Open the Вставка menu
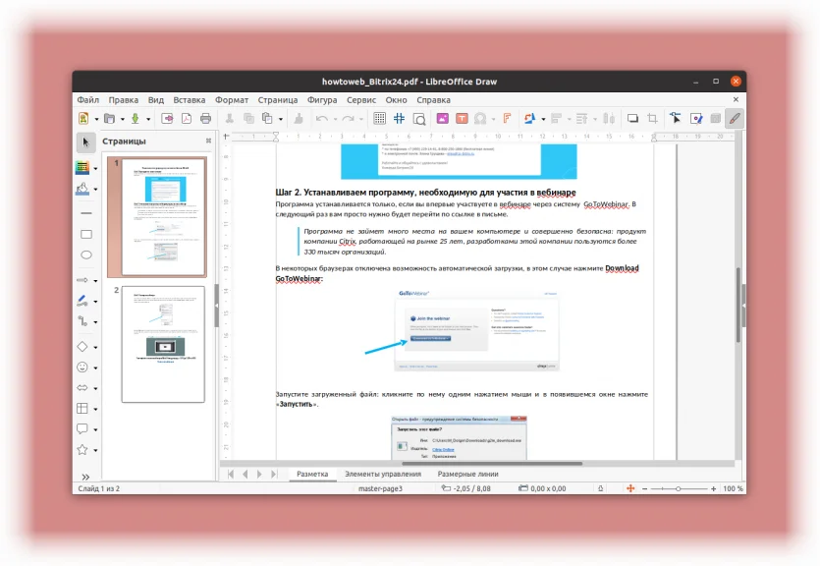Screen dimensions: 820x566 (x=190, y=100)
